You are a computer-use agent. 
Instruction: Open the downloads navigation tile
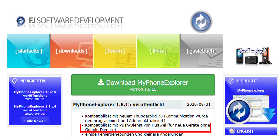(x=72, y=51)
